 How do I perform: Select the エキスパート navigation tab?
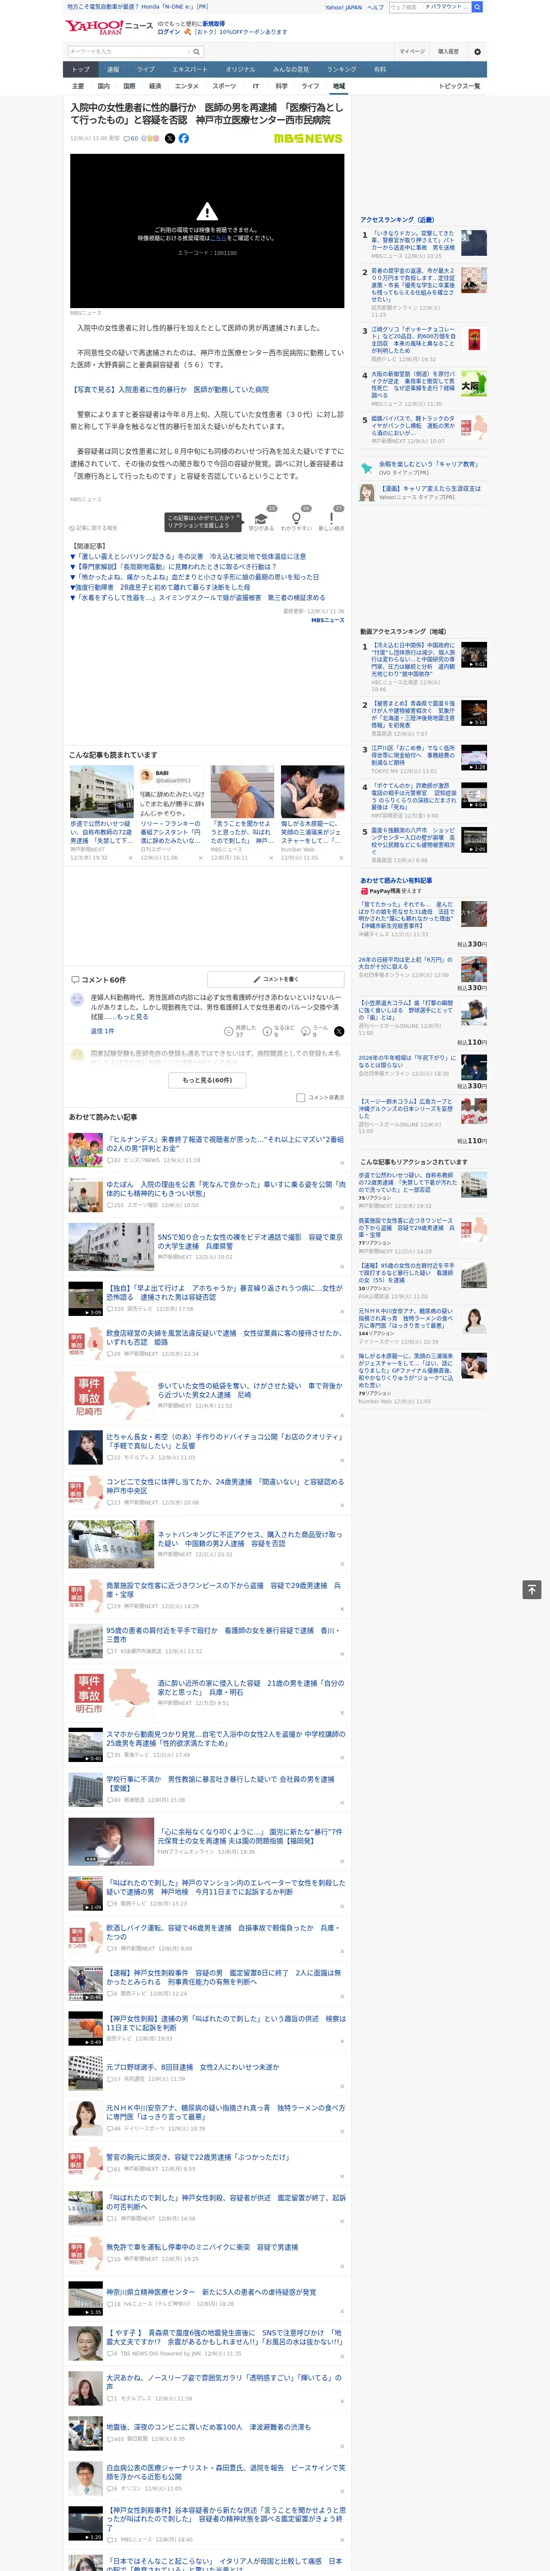point(190,70)
